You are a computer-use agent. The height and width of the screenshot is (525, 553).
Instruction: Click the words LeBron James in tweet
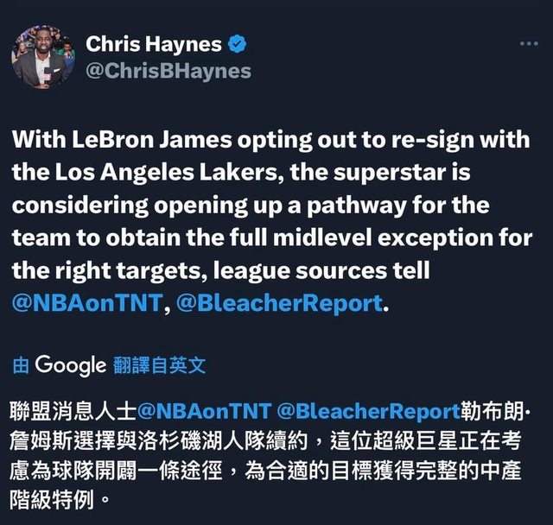[x=152, y=140]
